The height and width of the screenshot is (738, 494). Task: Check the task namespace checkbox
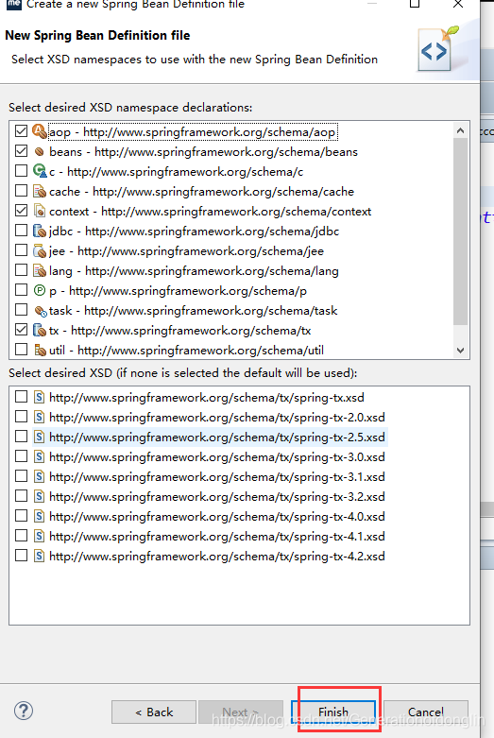click(21, 310)
